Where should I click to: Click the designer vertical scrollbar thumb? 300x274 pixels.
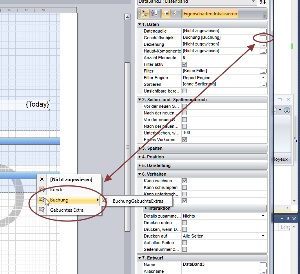coord(127,147)
